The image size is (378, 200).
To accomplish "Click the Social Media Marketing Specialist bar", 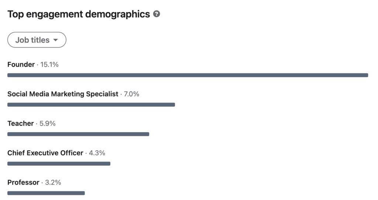I will point(91,104).
